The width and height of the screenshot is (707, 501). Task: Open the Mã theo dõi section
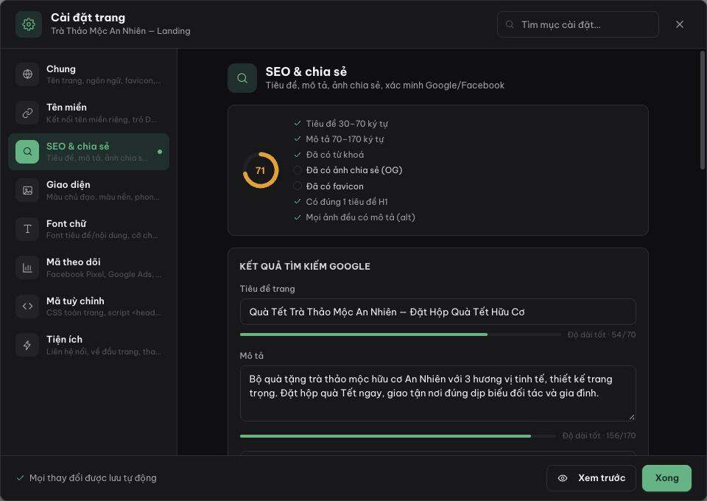click(x=89, y=268)
